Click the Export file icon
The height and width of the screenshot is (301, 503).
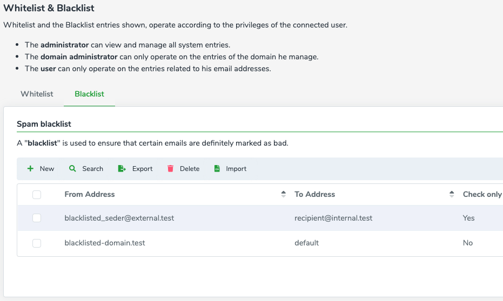[x=122, y=169]
